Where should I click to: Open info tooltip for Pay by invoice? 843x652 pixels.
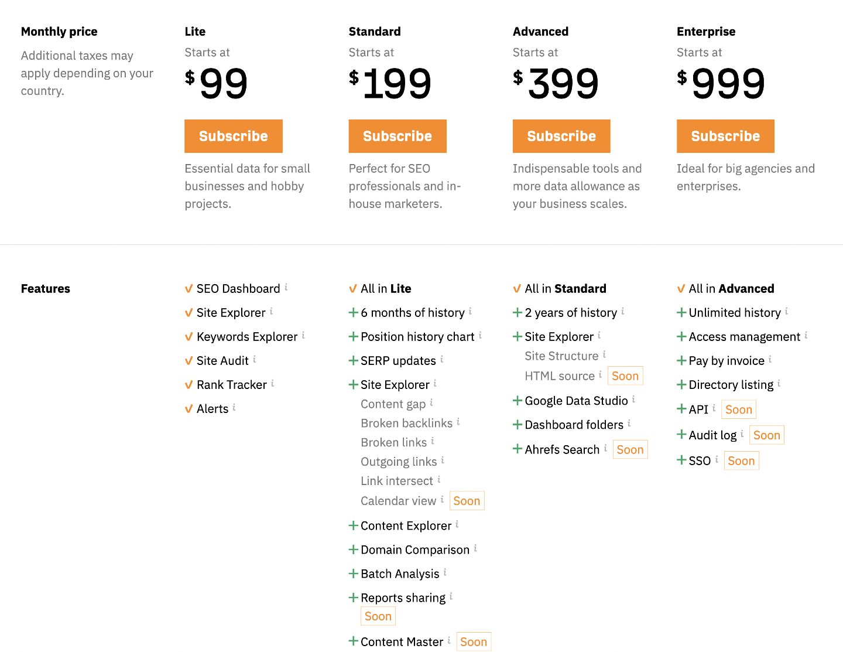(770, 359)
